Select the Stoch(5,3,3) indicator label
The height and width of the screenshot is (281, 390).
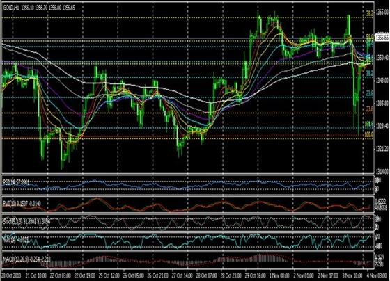[x=26, y=222]
